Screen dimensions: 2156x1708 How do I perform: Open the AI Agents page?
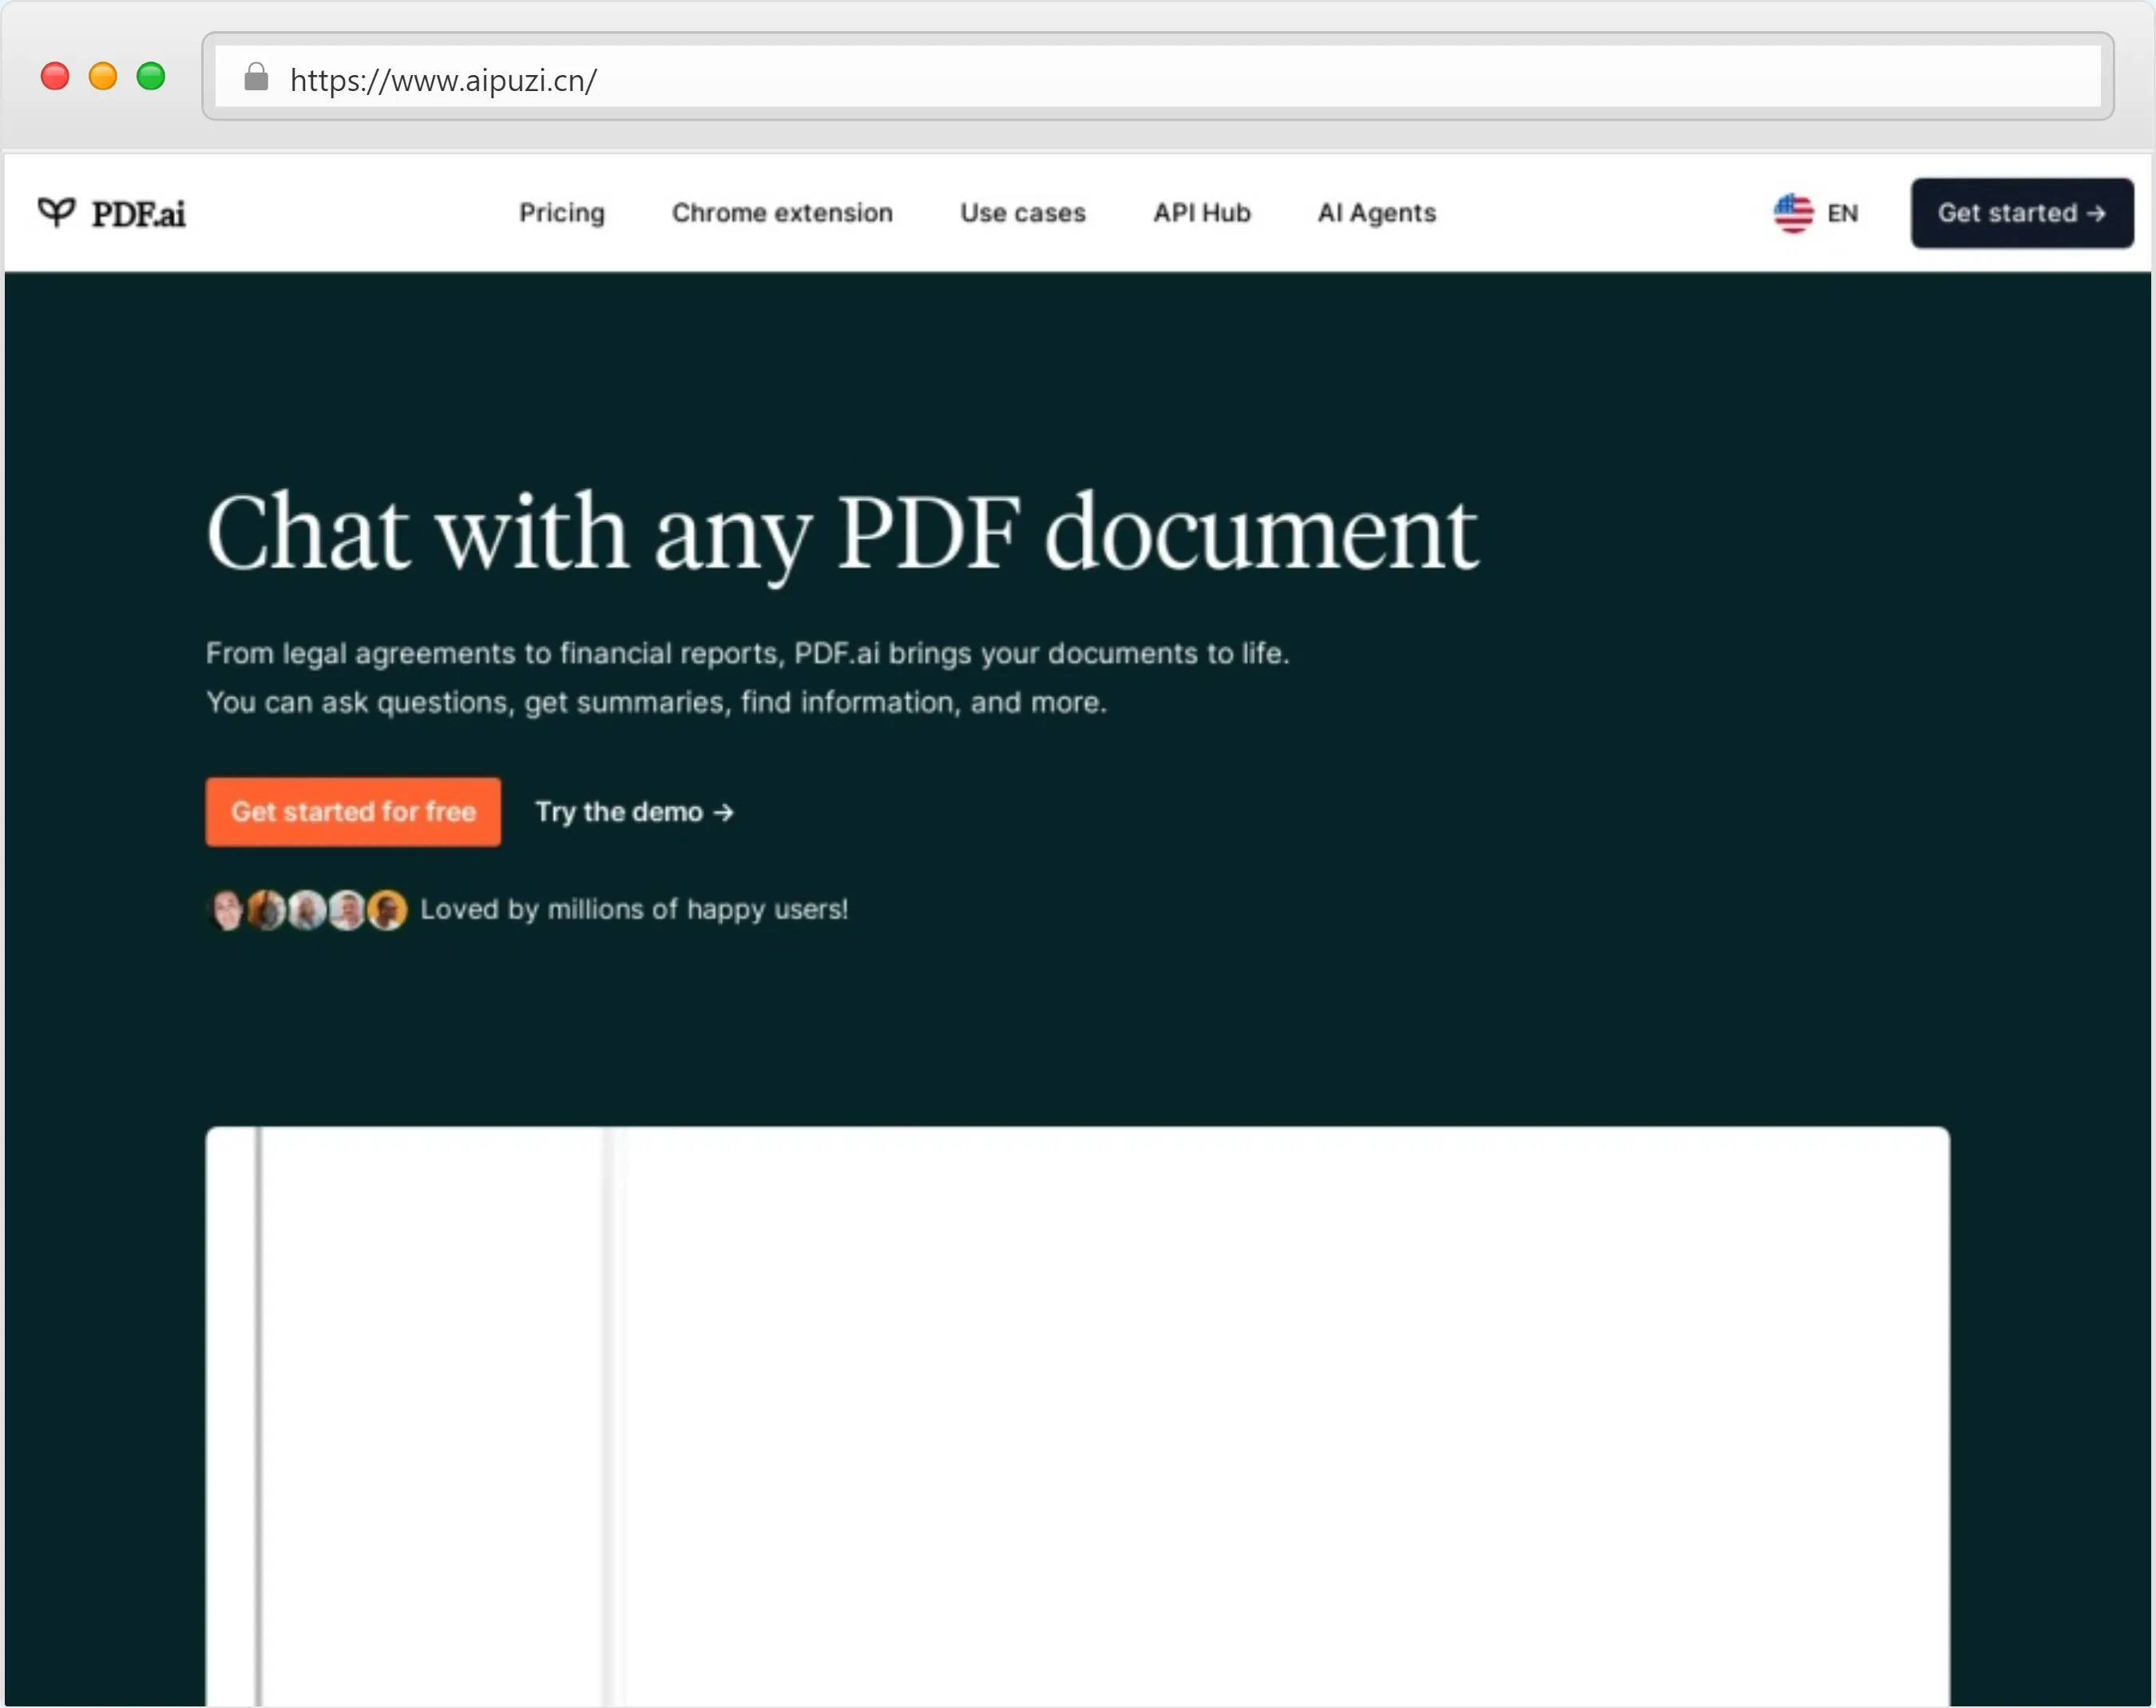click(x=1377, y=213)
